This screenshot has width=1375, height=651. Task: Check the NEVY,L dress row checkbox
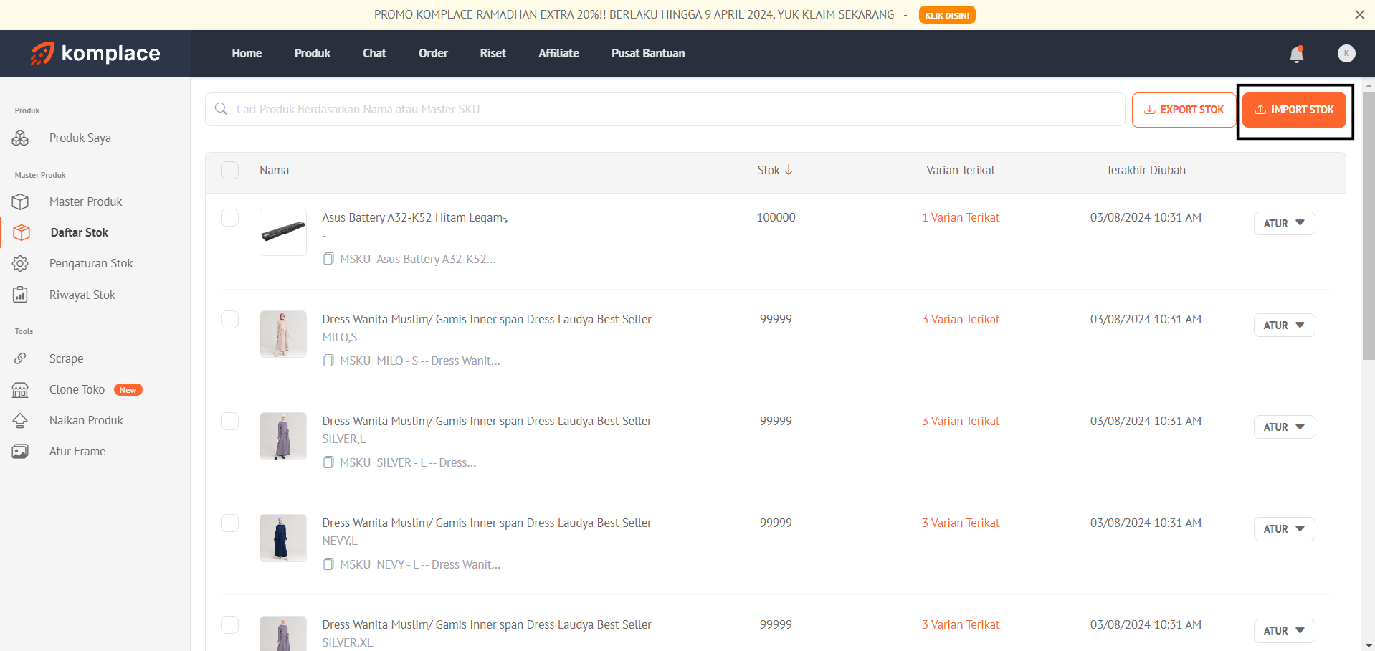229,523
